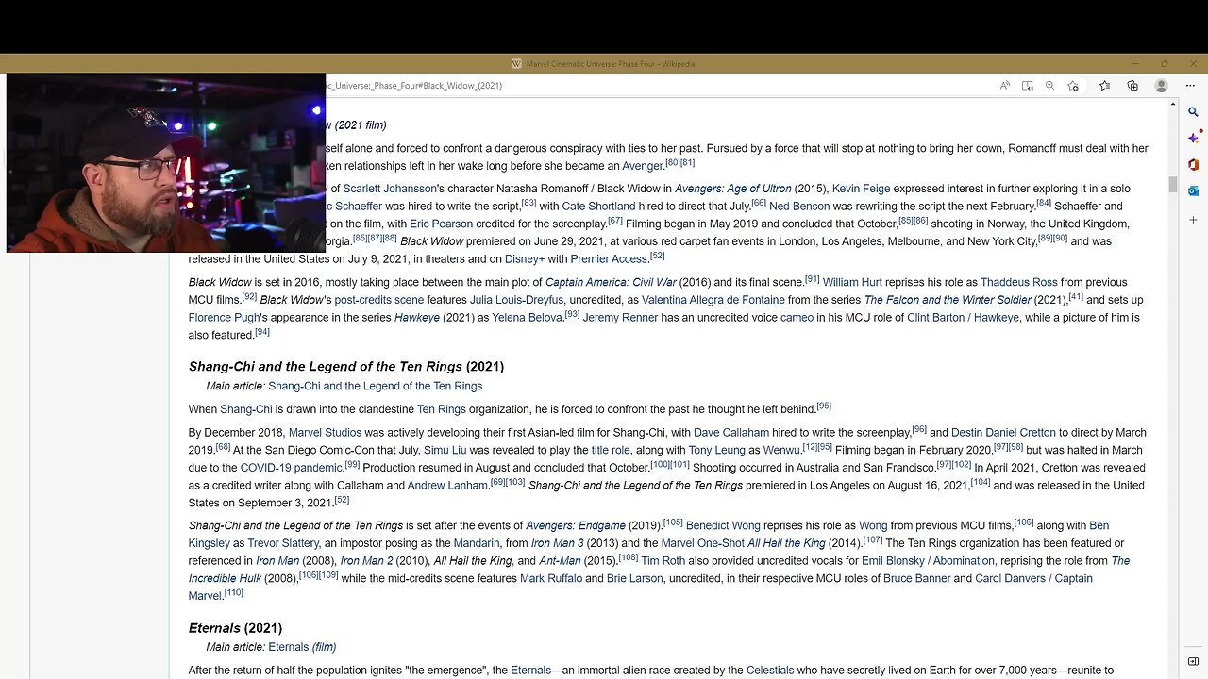
Task: Open the Thaddeus Ross link
Action: click(1018, 283)
